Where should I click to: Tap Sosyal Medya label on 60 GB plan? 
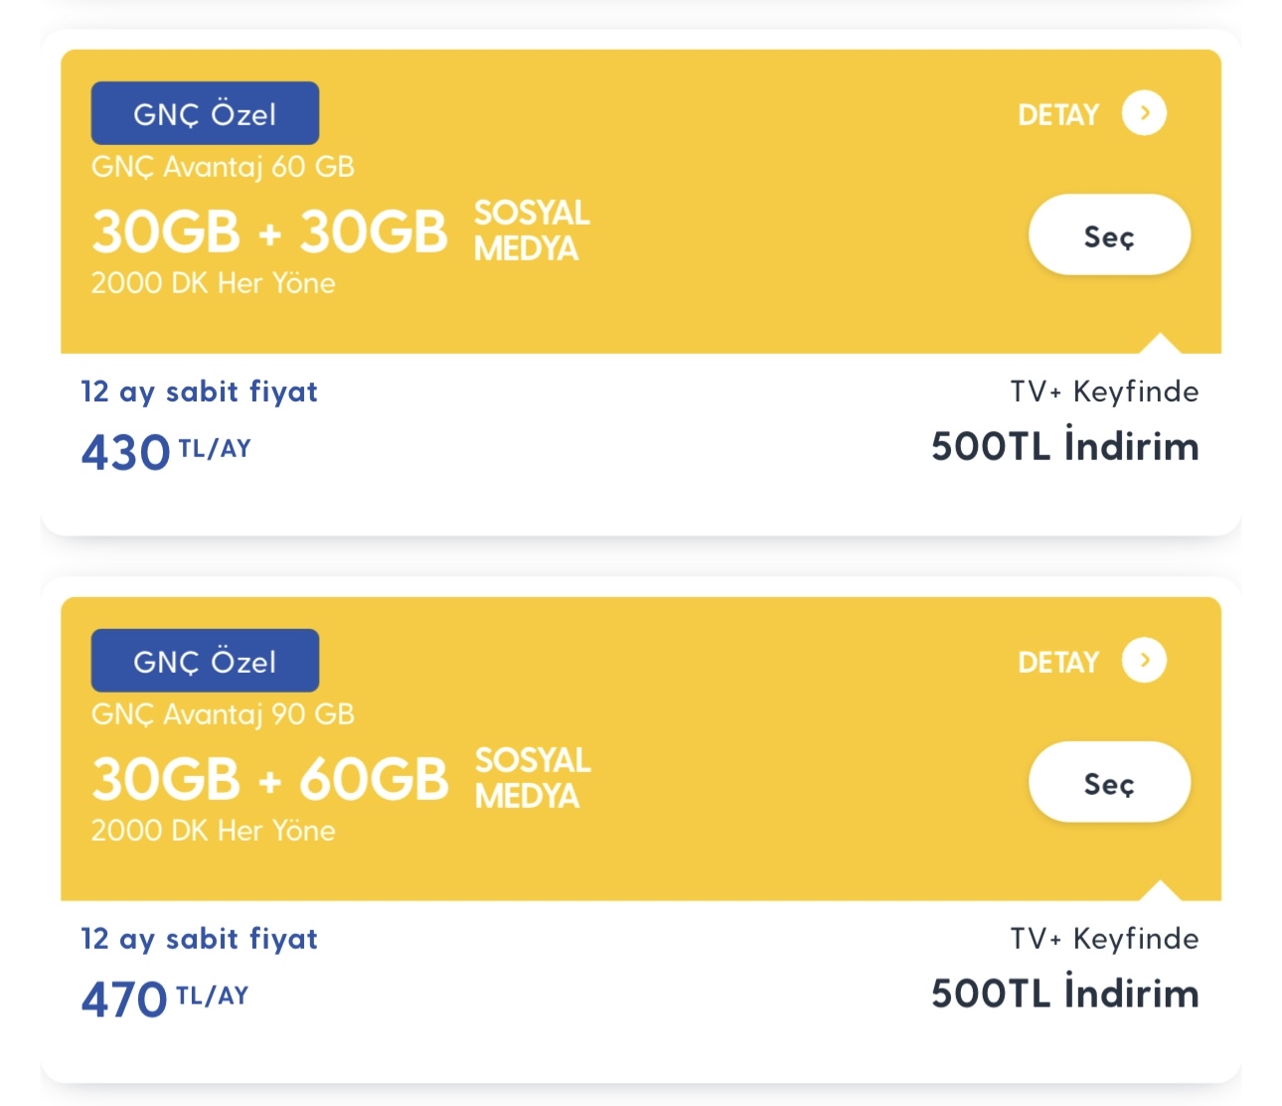[x=532, y=231]
